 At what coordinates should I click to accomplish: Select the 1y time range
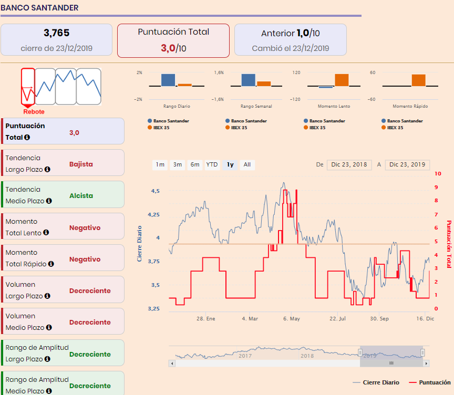[230, 164]
